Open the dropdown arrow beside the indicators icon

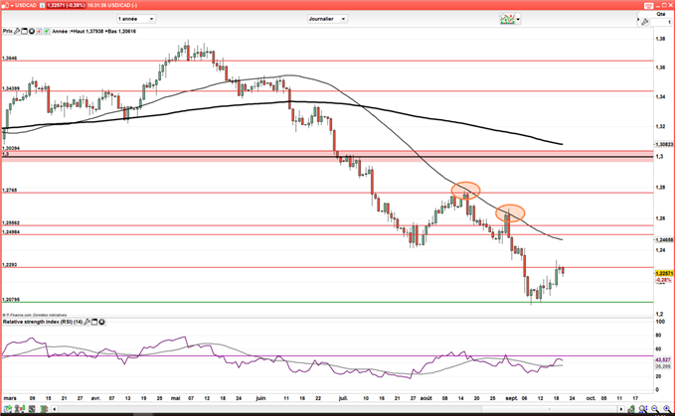point(518,19)
